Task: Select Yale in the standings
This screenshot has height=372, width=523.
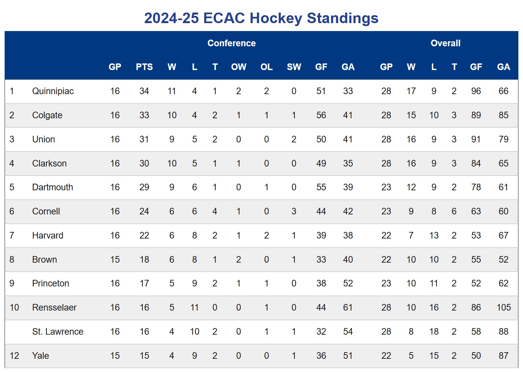Action: pyautogui.click(x=41, y=356)
